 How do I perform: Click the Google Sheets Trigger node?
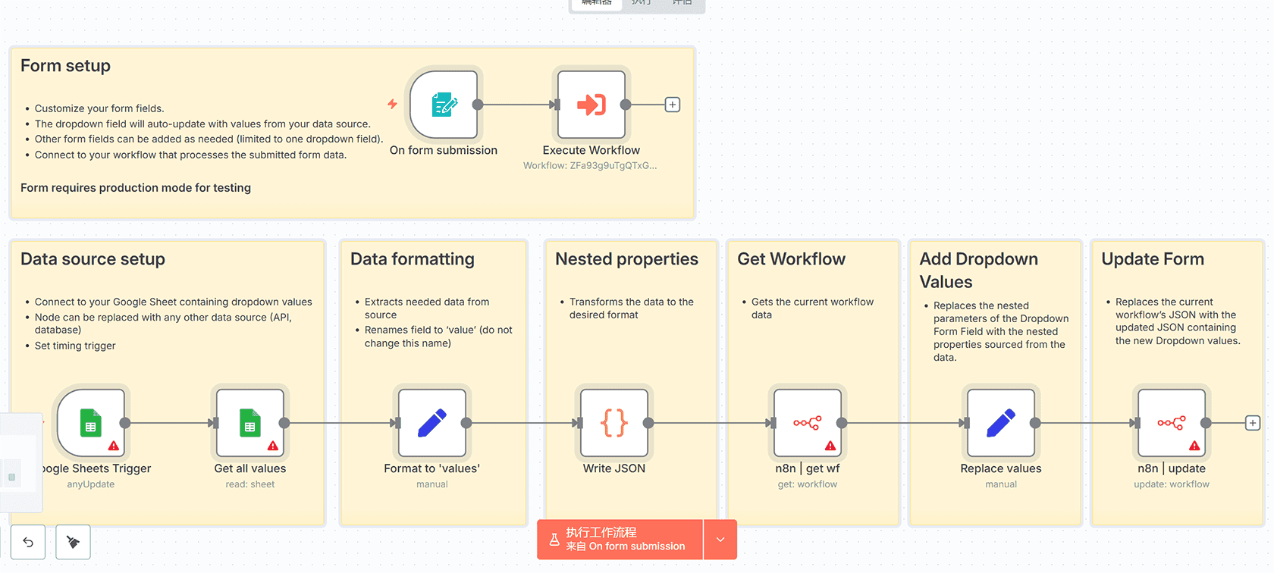tap(90, 423)
